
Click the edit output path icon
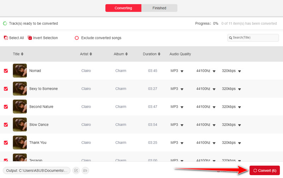coord(76,171)
